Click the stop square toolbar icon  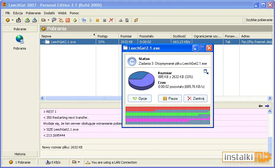[104, 20]
